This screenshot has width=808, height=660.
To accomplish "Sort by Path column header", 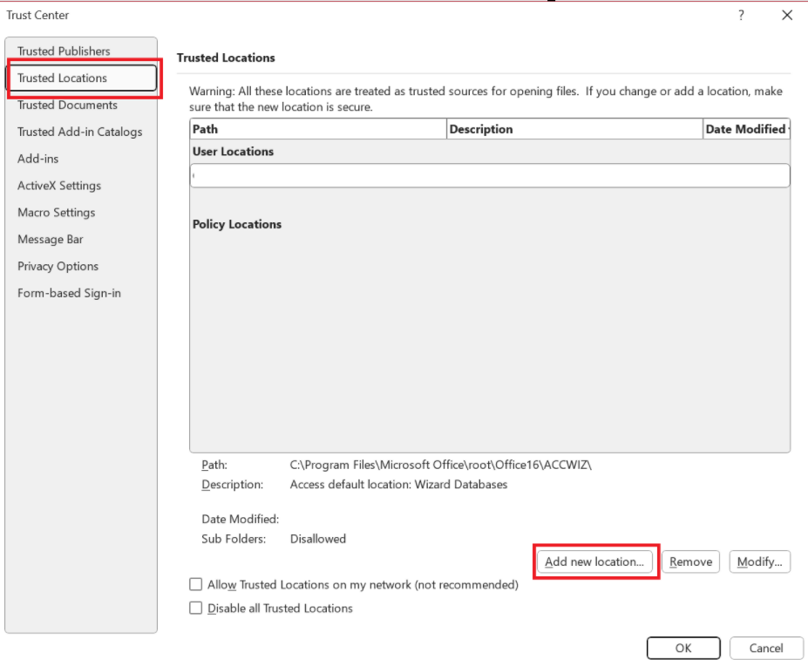I will point(318,129).
